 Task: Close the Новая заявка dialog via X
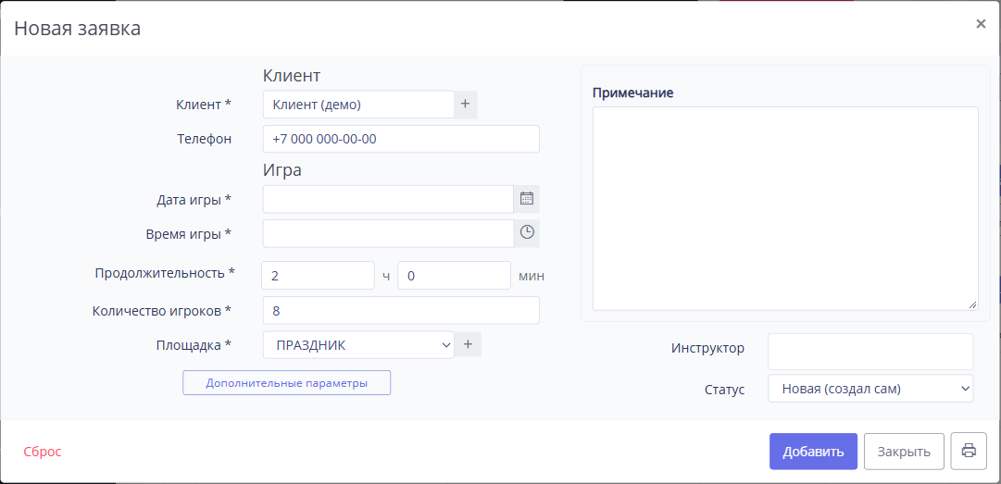(x=981, y=24)
